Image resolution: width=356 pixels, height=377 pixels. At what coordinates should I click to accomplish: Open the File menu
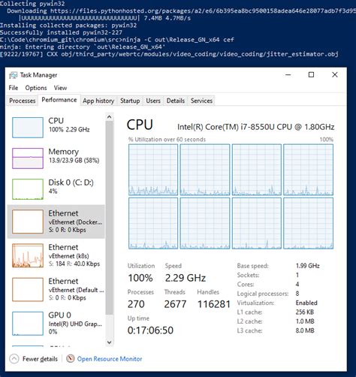point(14,88)
